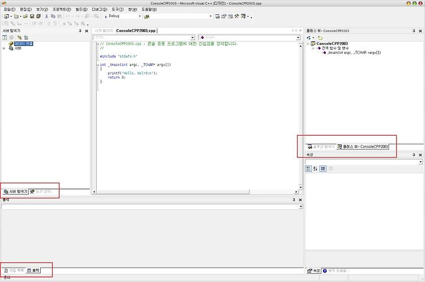Click the editor horizontal scrollbar
Image resolution: width=425 pixels, height=282 pixels.
(195, 192)
